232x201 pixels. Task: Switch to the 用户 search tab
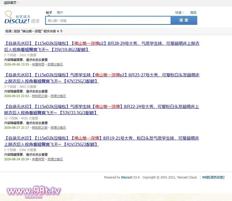coord(60,12)
